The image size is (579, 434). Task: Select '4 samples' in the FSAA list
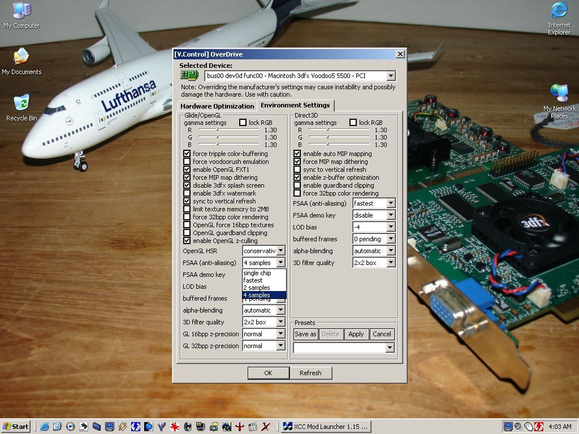coord(264,295)
